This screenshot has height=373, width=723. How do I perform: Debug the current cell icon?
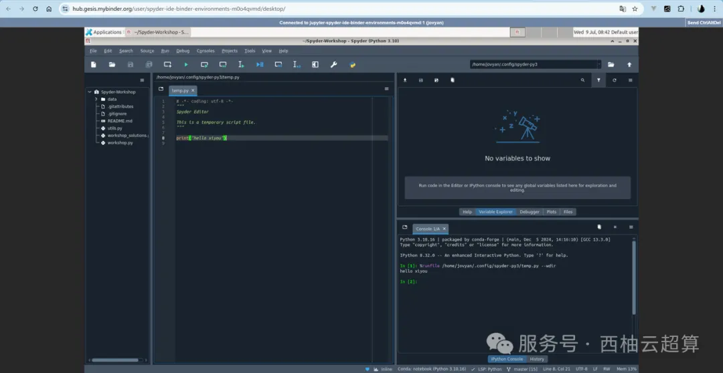pos(278,65)
